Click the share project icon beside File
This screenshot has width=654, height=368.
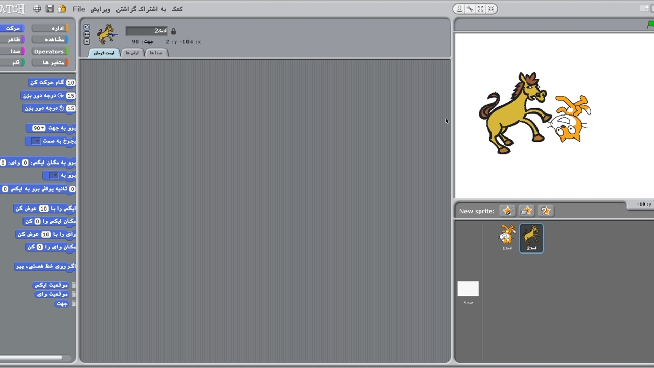coord(62,9)
